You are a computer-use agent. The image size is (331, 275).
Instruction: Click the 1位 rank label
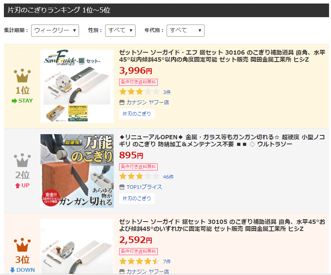click(x=22, y=90)
